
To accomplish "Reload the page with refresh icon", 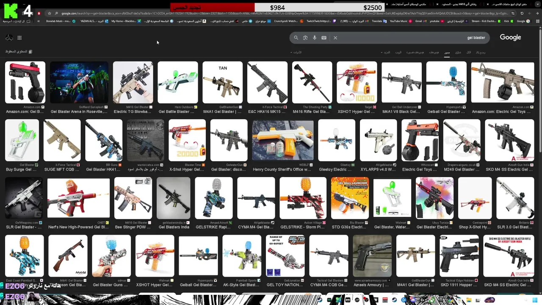I will click(x=522, y=14).
